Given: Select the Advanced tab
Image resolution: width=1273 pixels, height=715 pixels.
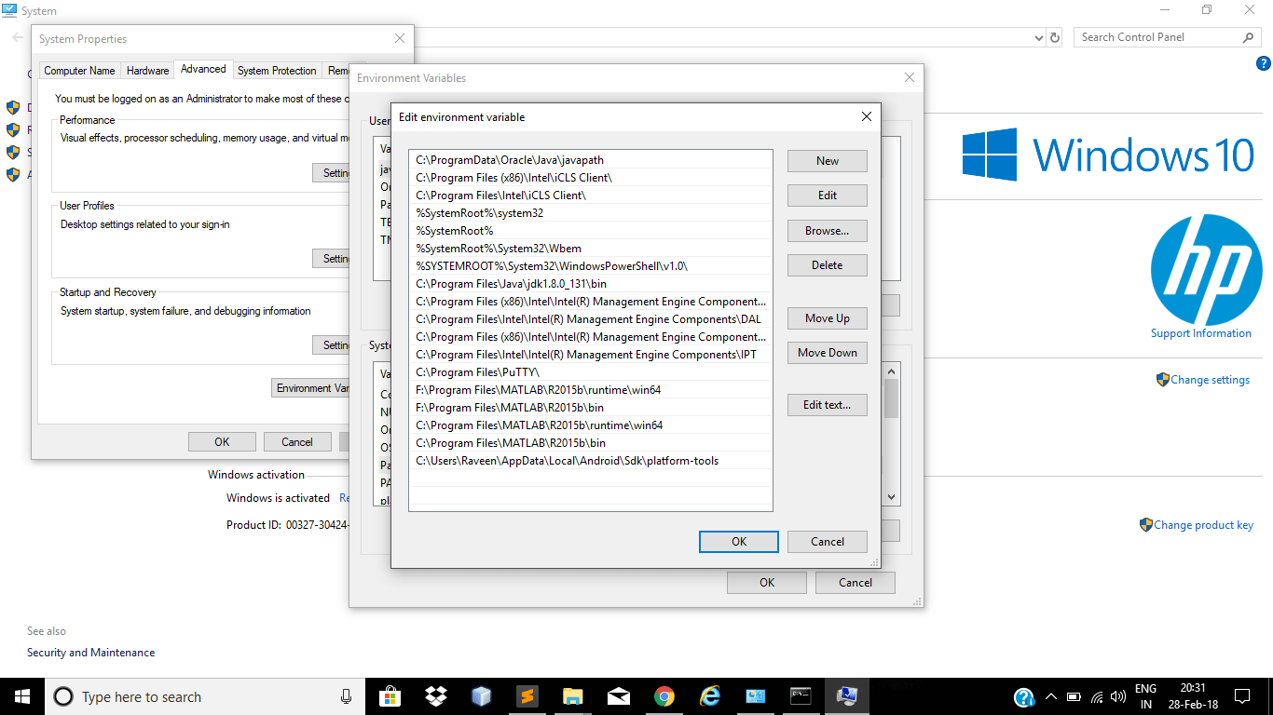Looking at the screenshot, I should click(x=203, y=69).
